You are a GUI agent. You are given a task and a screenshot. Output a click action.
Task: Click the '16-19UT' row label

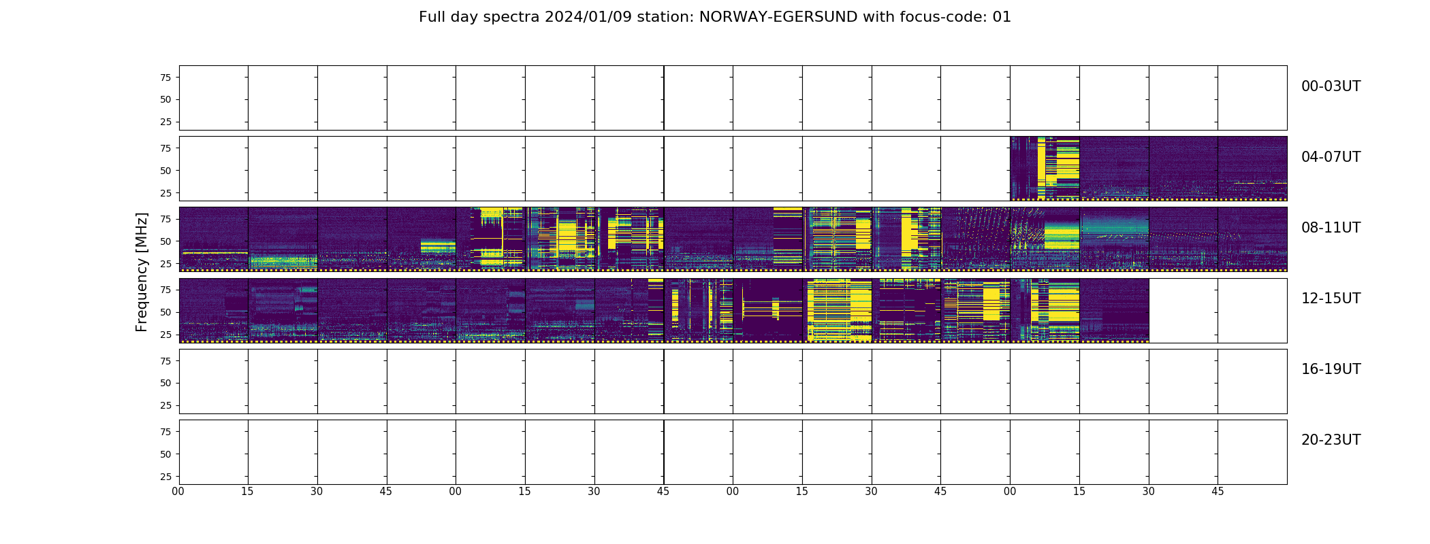pos(1331,369)
